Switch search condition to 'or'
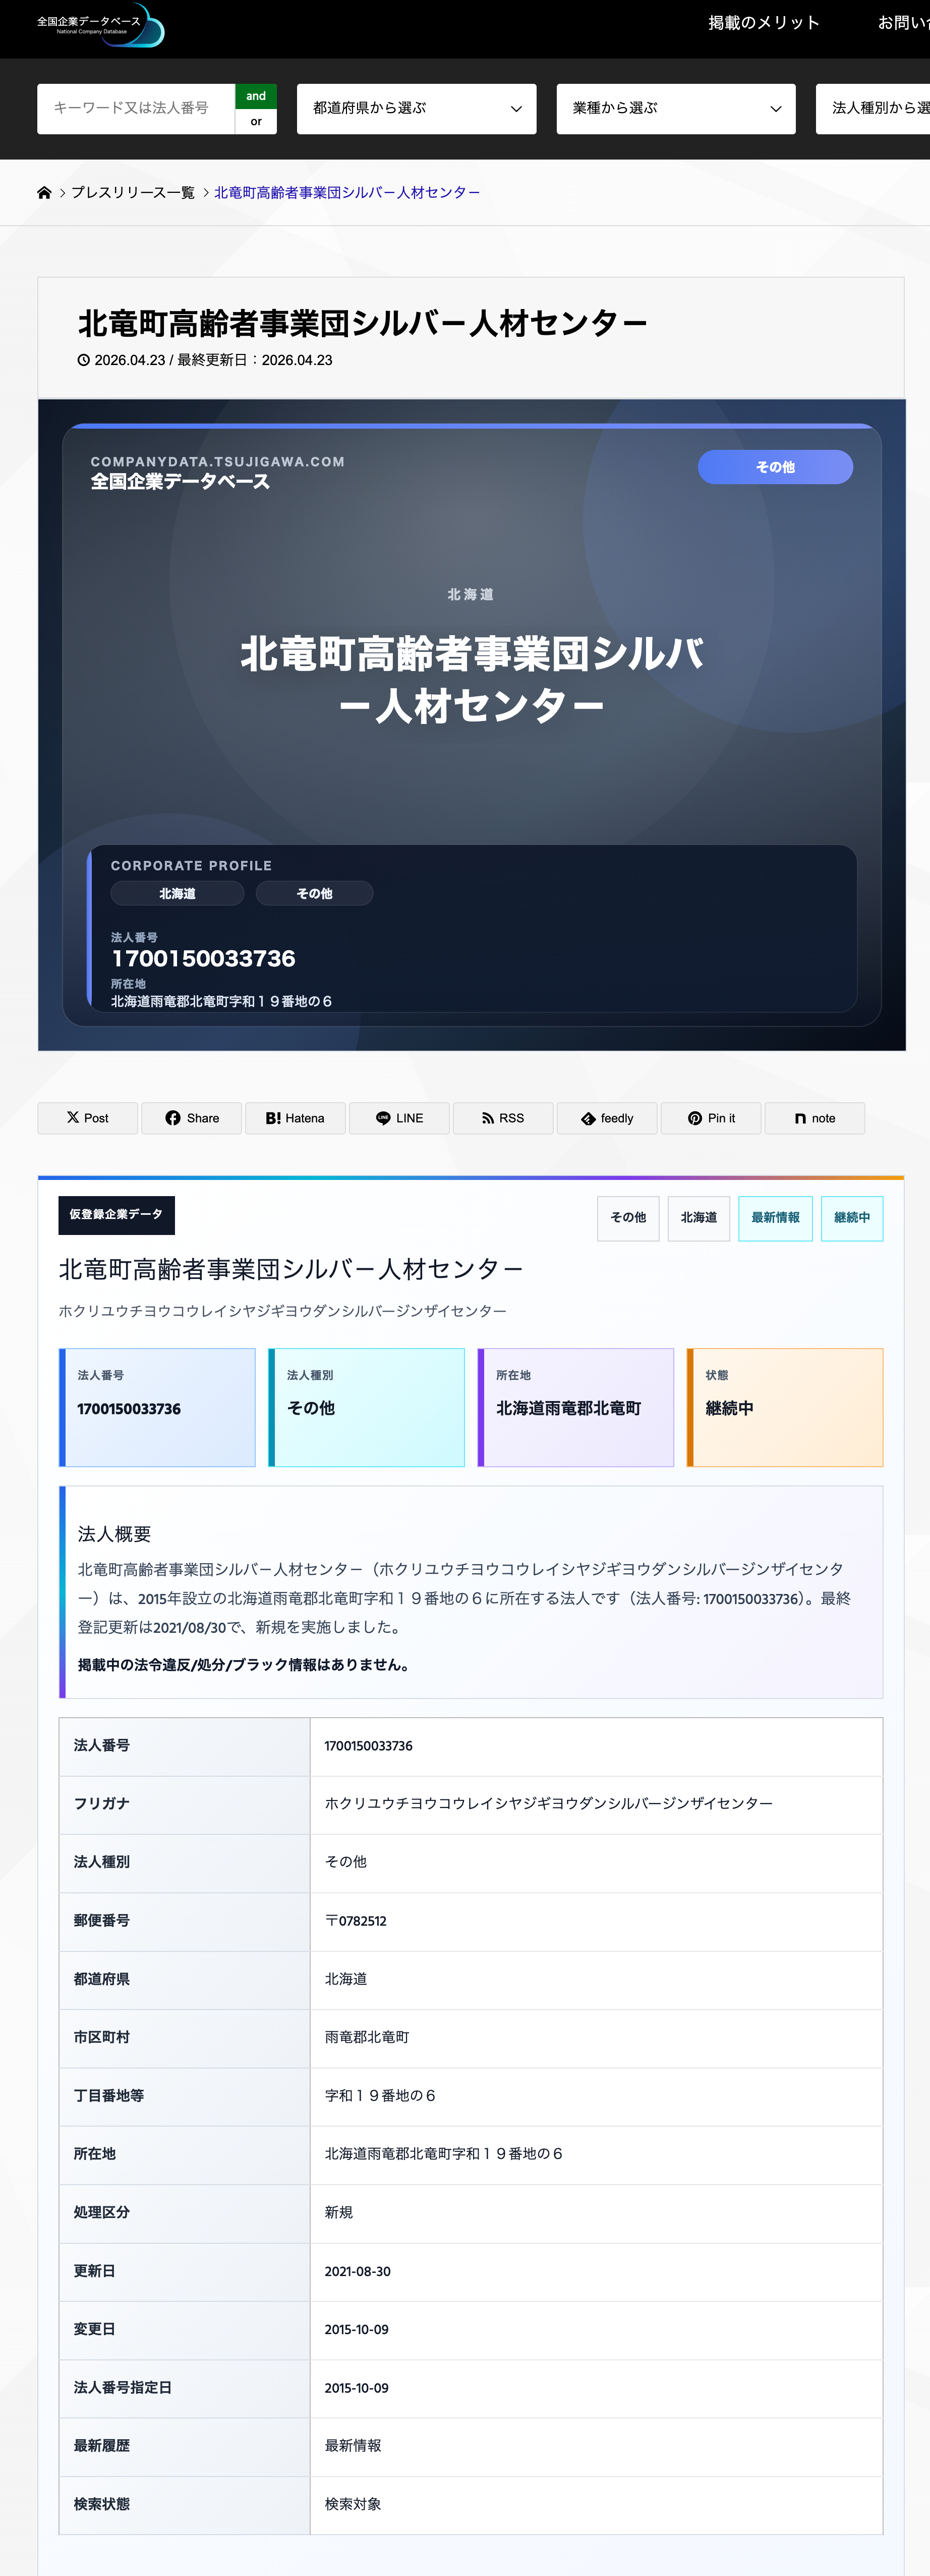 click(x=256, y=120)
